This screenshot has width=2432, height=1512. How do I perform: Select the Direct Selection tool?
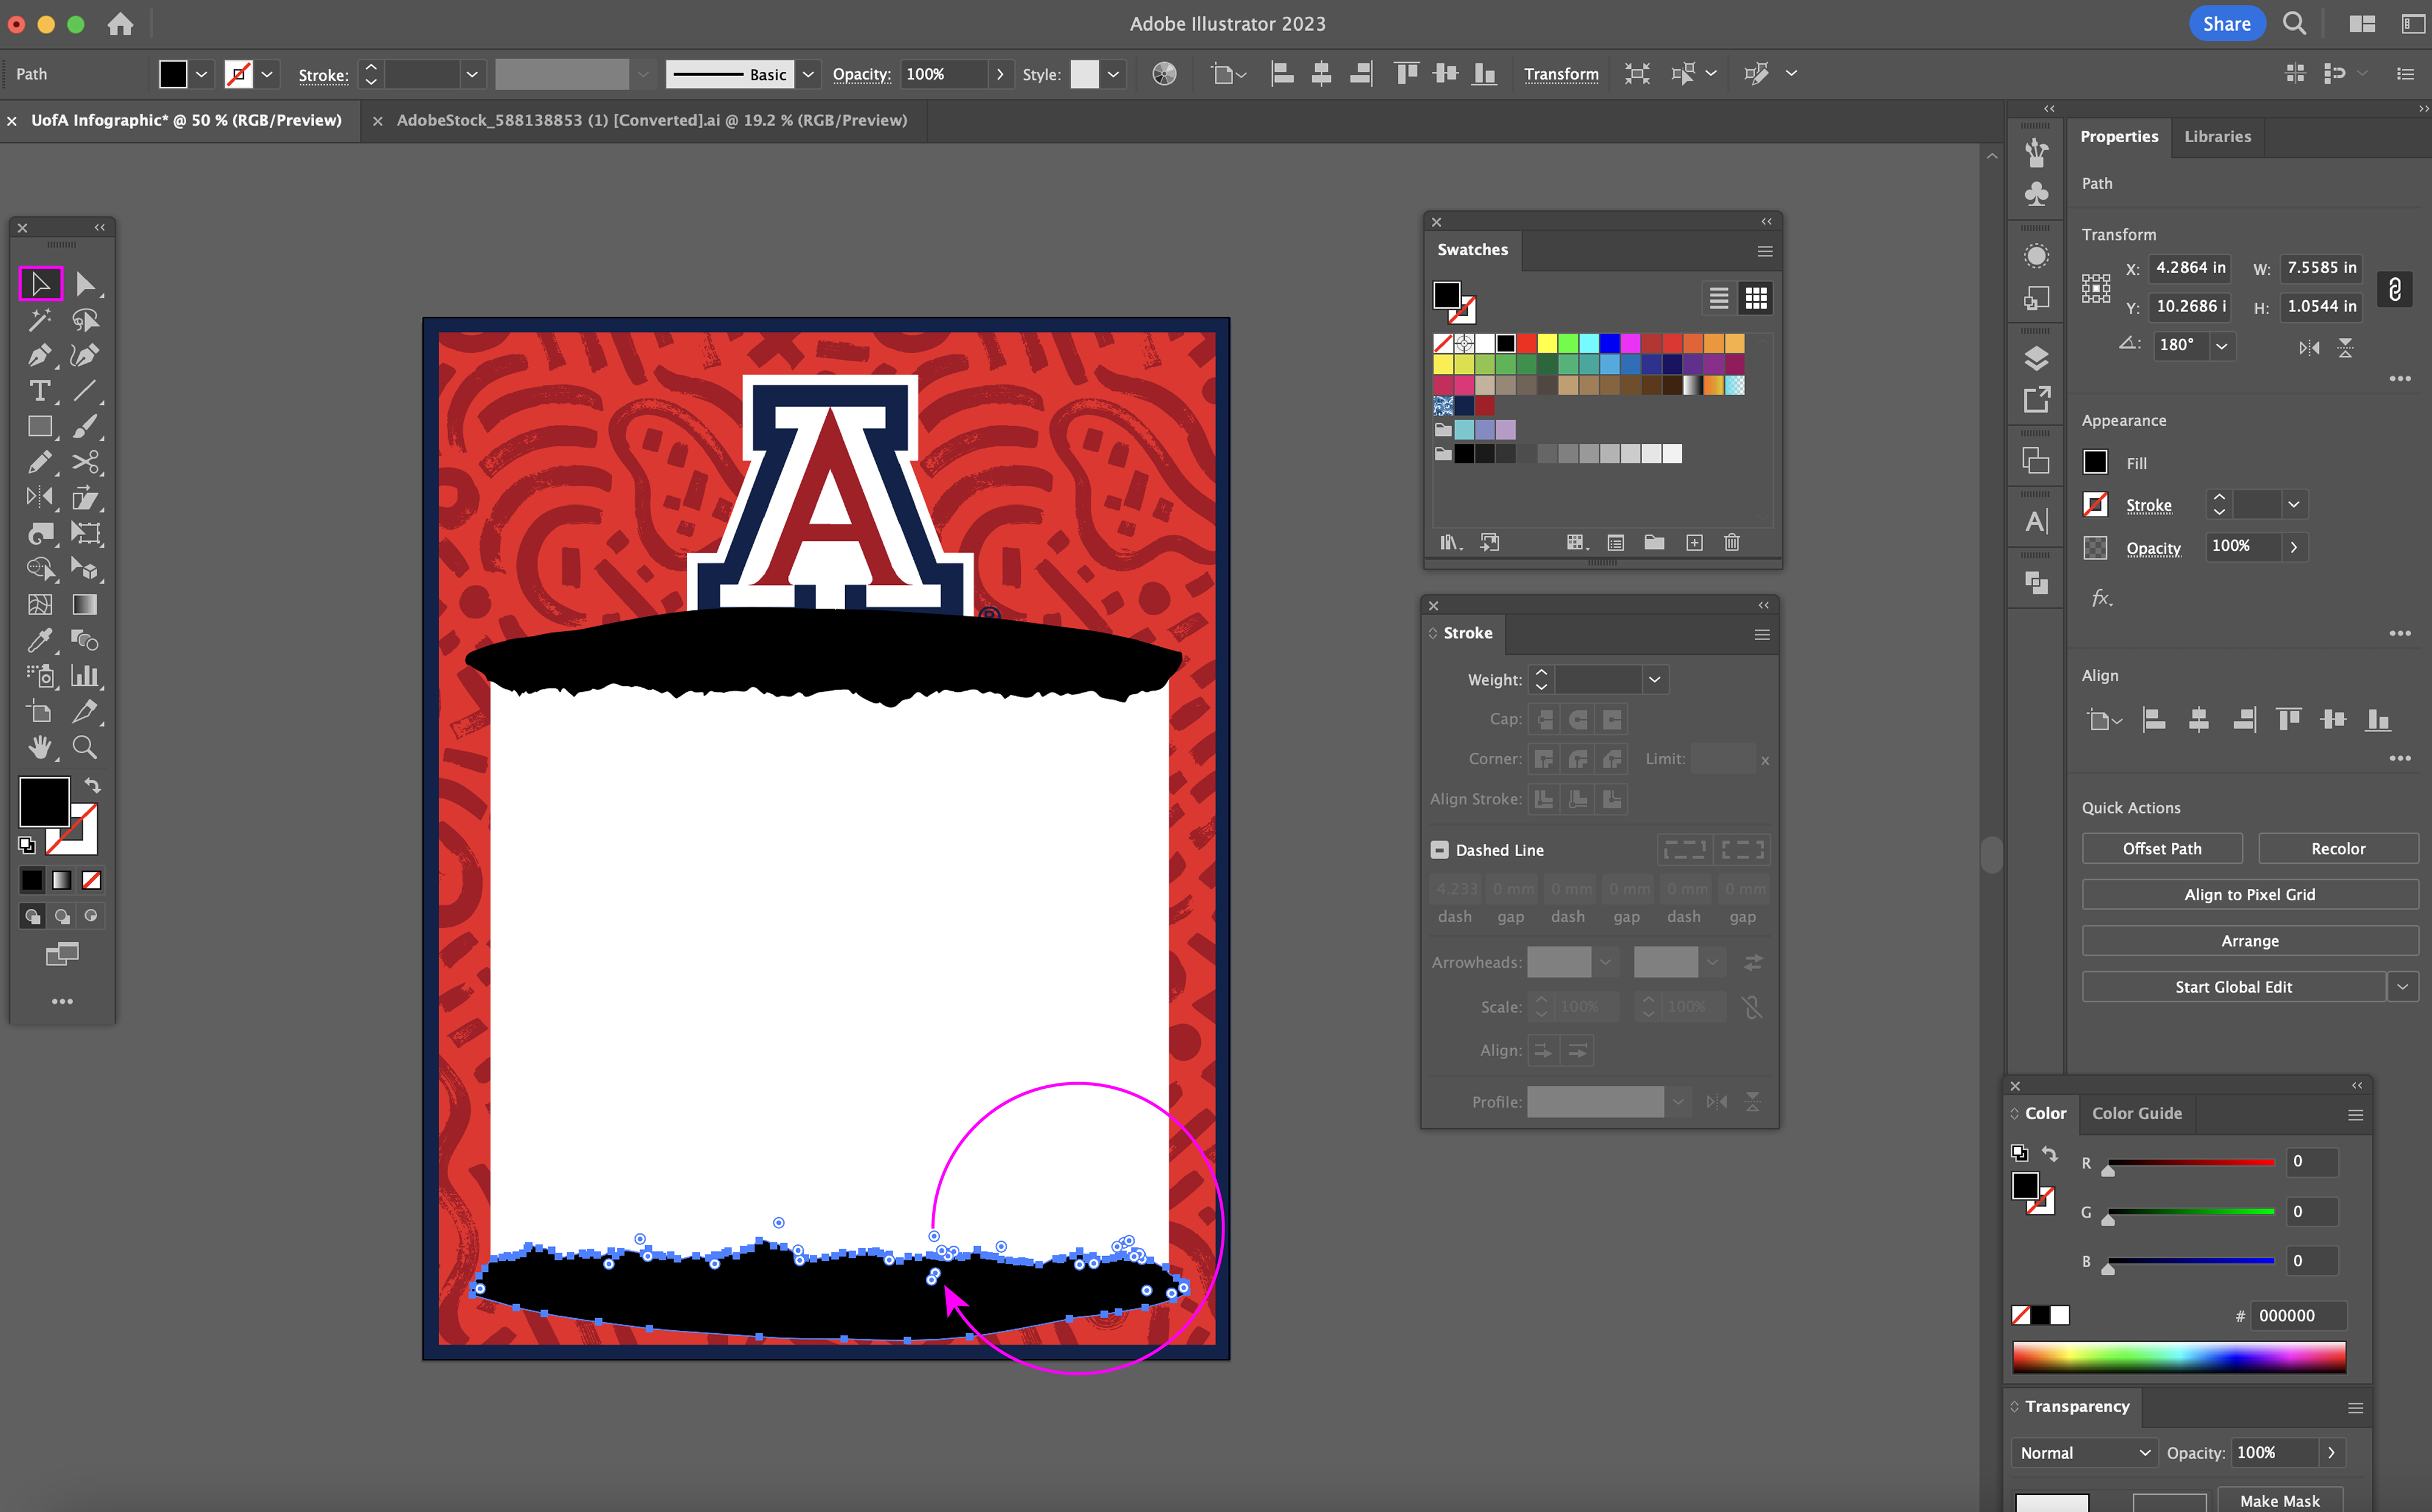85,285
